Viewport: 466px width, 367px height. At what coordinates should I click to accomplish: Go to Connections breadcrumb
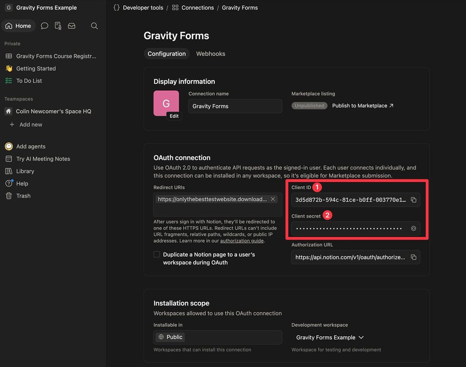tap(193, 8)
